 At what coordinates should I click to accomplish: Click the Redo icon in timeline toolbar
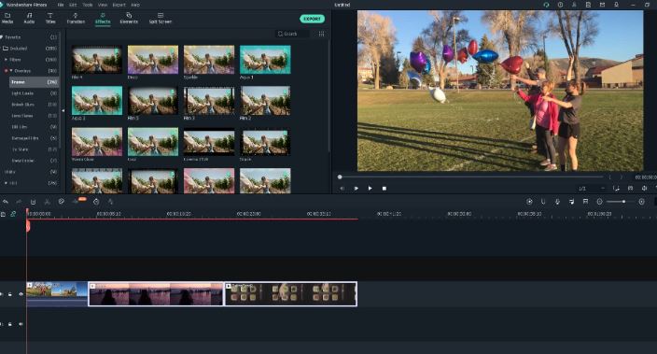click(x=19, y=202)
